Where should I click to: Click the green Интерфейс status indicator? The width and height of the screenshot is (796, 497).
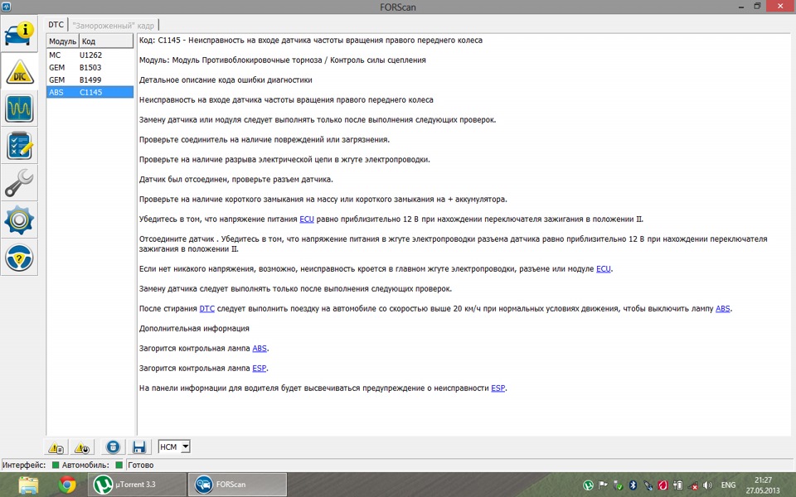pos(56,465)
